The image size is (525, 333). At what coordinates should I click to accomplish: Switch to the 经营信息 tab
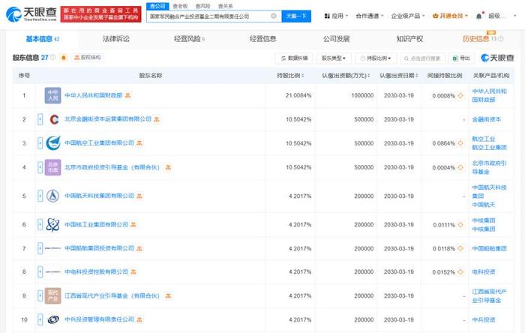(262, 39)
